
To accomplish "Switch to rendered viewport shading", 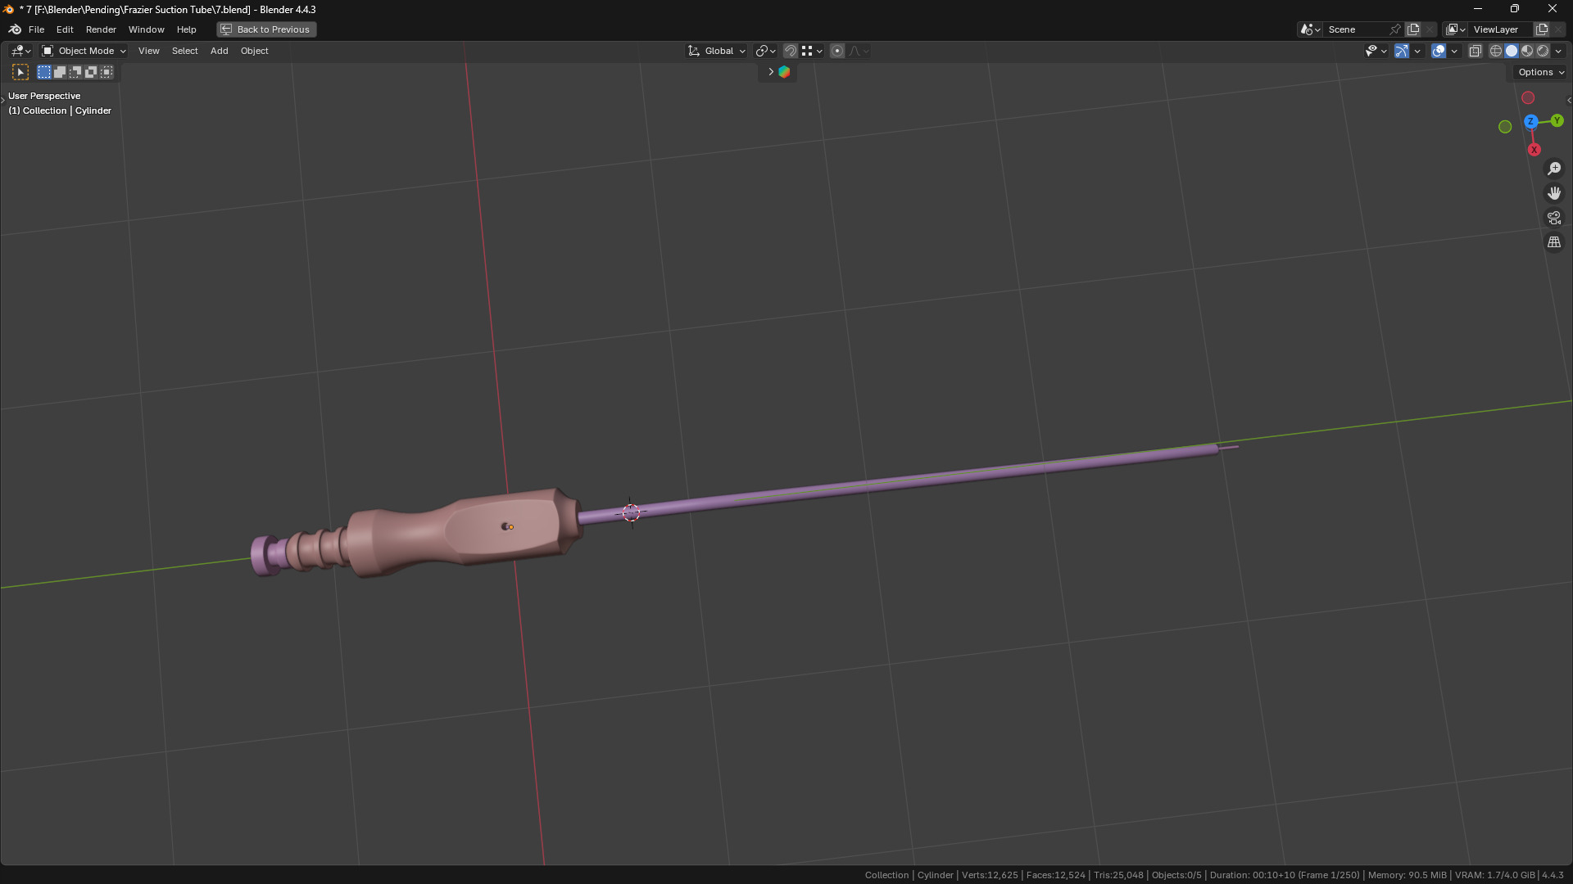I will (1543, 51).
